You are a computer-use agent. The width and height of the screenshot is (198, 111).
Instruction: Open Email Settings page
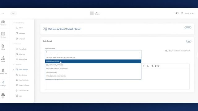coord(22,69)
